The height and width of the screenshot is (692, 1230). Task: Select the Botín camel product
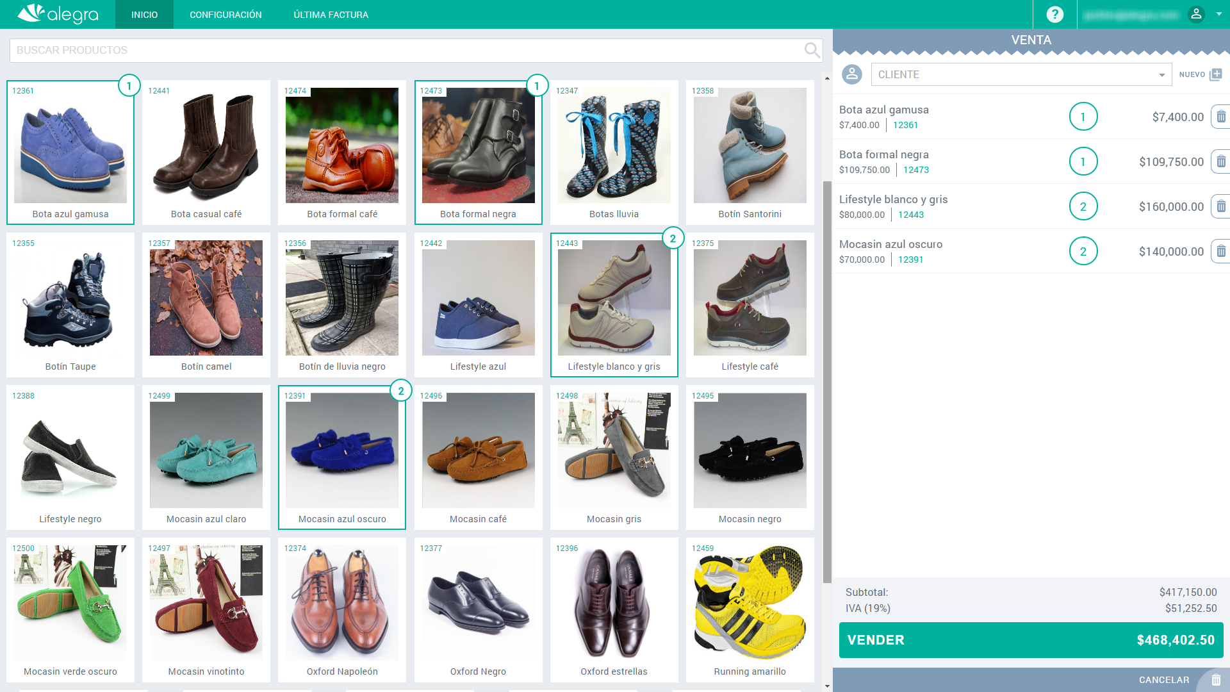206,305
